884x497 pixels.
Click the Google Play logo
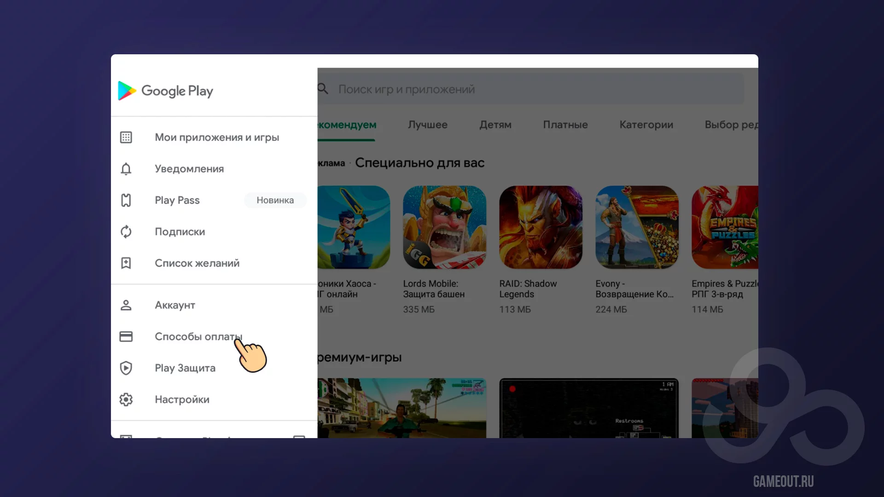click(x=165, y=91)
